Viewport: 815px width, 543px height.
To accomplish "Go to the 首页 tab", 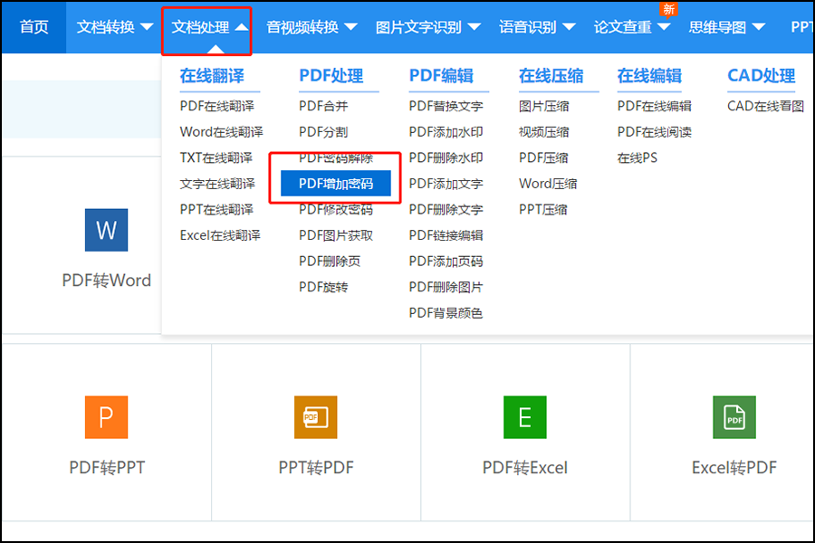I will (x=34, y=27).
